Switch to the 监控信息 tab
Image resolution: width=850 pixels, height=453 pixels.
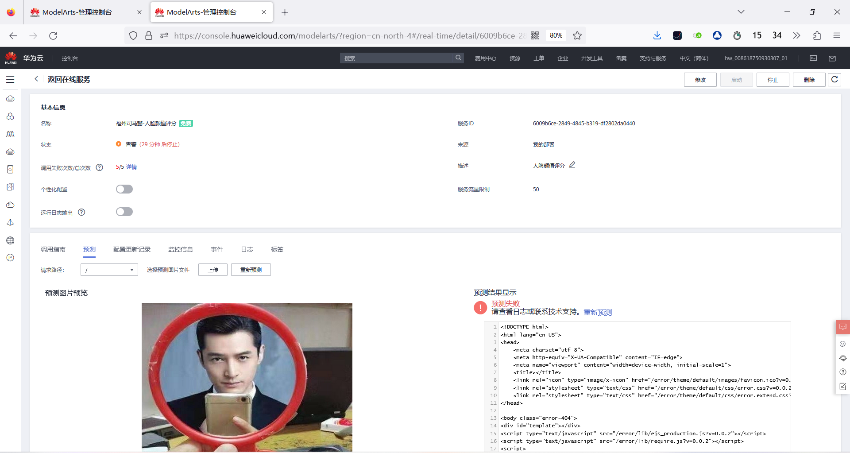click(181, 249)
